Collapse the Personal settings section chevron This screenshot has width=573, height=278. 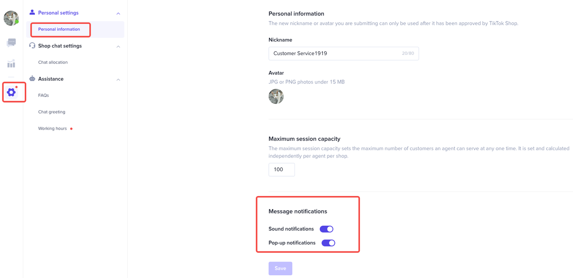(x=118, y=13)
